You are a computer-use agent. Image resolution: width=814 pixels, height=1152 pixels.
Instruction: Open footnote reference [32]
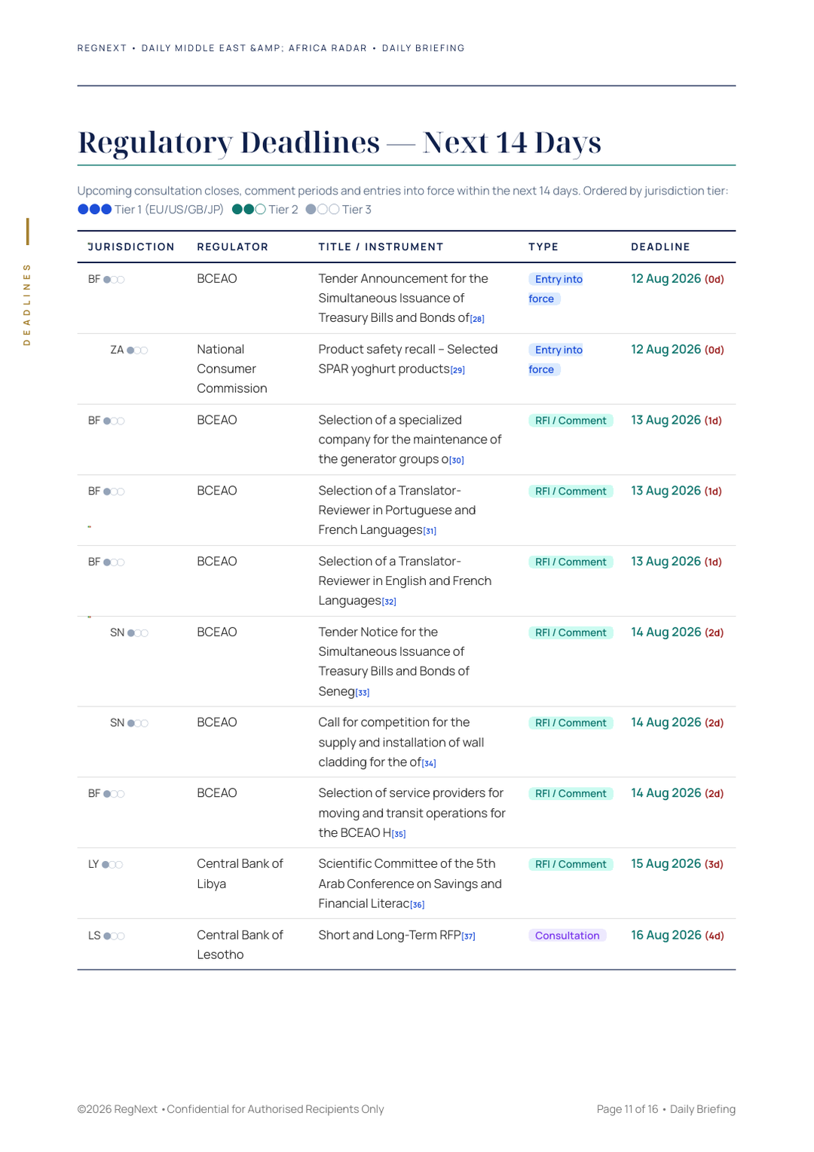(x=389, y=602)
